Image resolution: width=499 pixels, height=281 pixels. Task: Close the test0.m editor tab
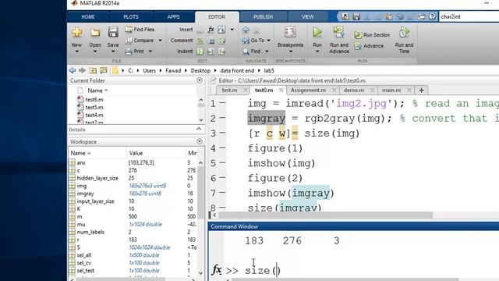pyautogui.click(x=281, y=91)
